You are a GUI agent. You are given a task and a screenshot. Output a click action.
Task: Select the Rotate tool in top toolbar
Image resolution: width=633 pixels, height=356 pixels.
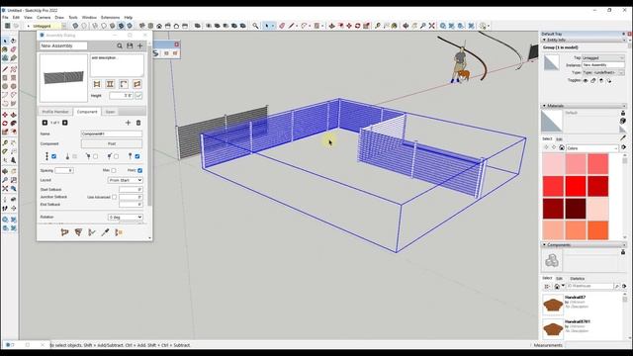(358, 26)
